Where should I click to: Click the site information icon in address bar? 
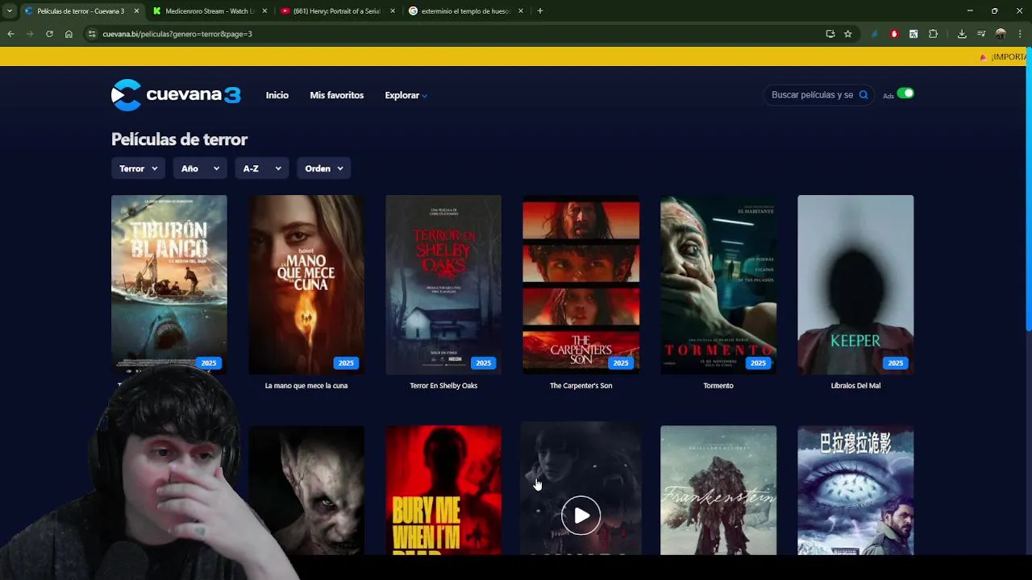click(x=92, y=34)
